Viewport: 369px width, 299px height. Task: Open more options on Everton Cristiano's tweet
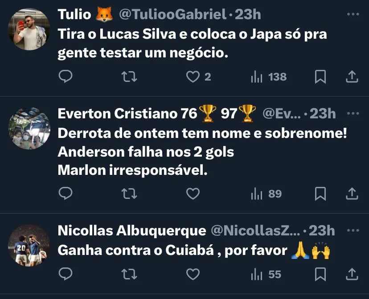coord(353,113)
